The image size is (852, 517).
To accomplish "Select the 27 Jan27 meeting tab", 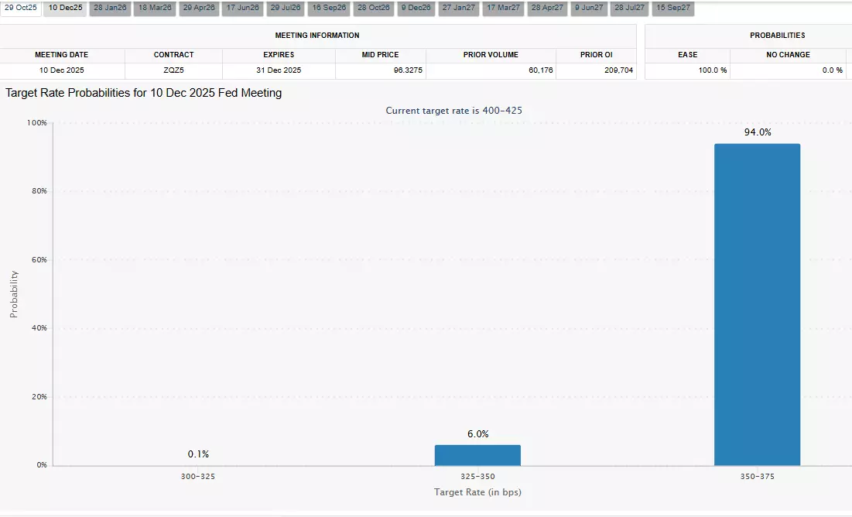I will coord(459,9).
